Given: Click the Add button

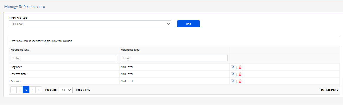Looking at the screenshot, I should 188,24.
